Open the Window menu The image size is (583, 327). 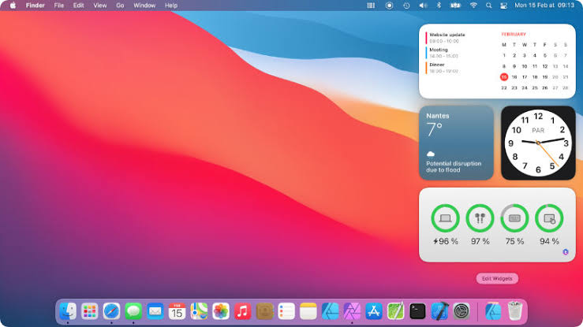point(144,6)
